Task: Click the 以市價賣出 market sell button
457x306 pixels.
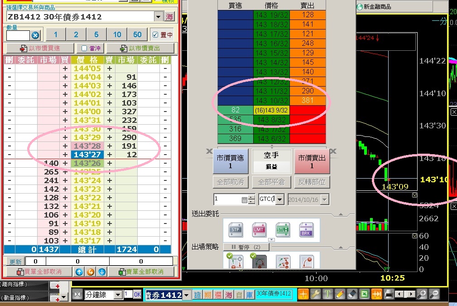Action: (140, 48)
